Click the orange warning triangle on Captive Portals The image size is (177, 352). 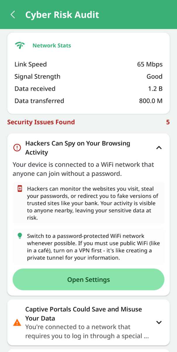point(17,323)
